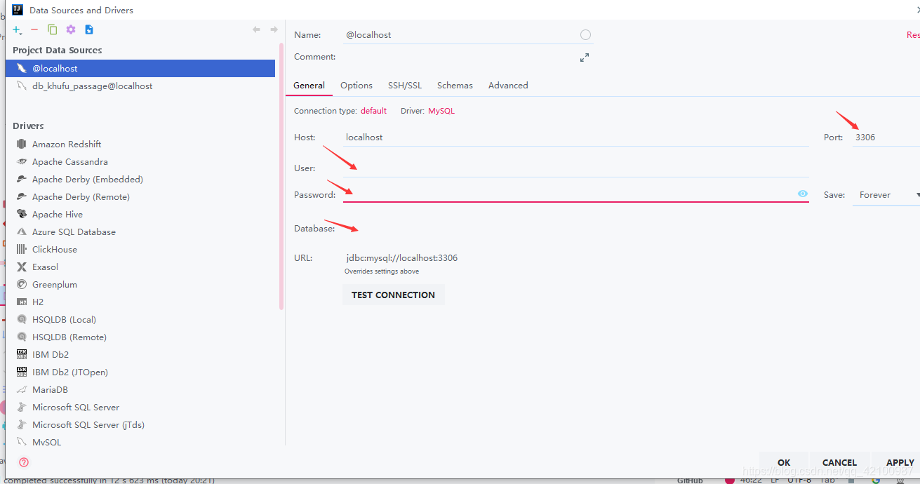Click the blue make-global file icon

pyautogui.click(x=89, y=29)
